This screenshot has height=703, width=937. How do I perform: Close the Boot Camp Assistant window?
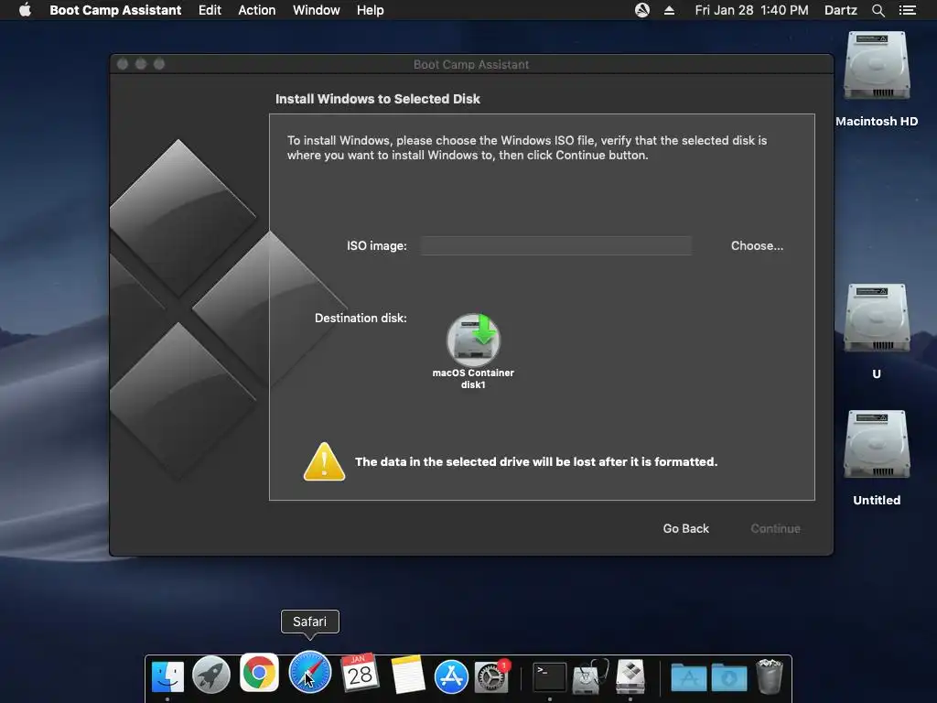[123, 64]
